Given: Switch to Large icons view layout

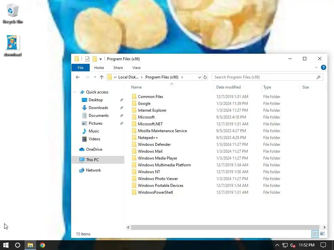Looking at the screenshot, I should (322, 234).
